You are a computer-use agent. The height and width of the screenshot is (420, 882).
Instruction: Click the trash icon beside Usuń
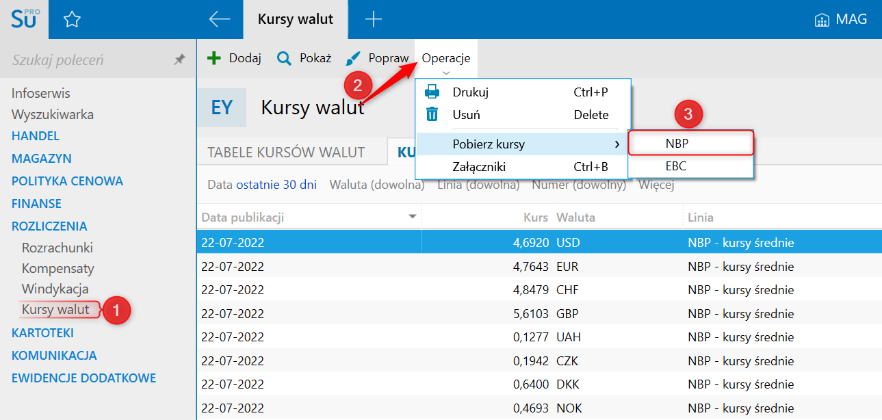coord(432,114)
